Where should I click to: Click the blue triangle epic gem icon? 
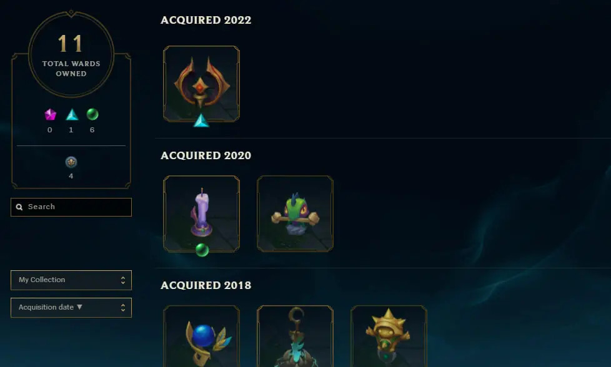click(72, 115)
